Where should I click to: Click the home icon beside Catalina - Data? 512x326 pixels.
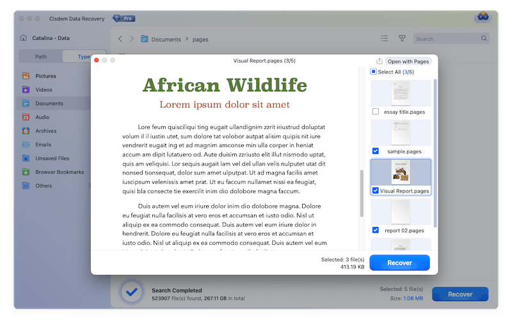[24, 38]
